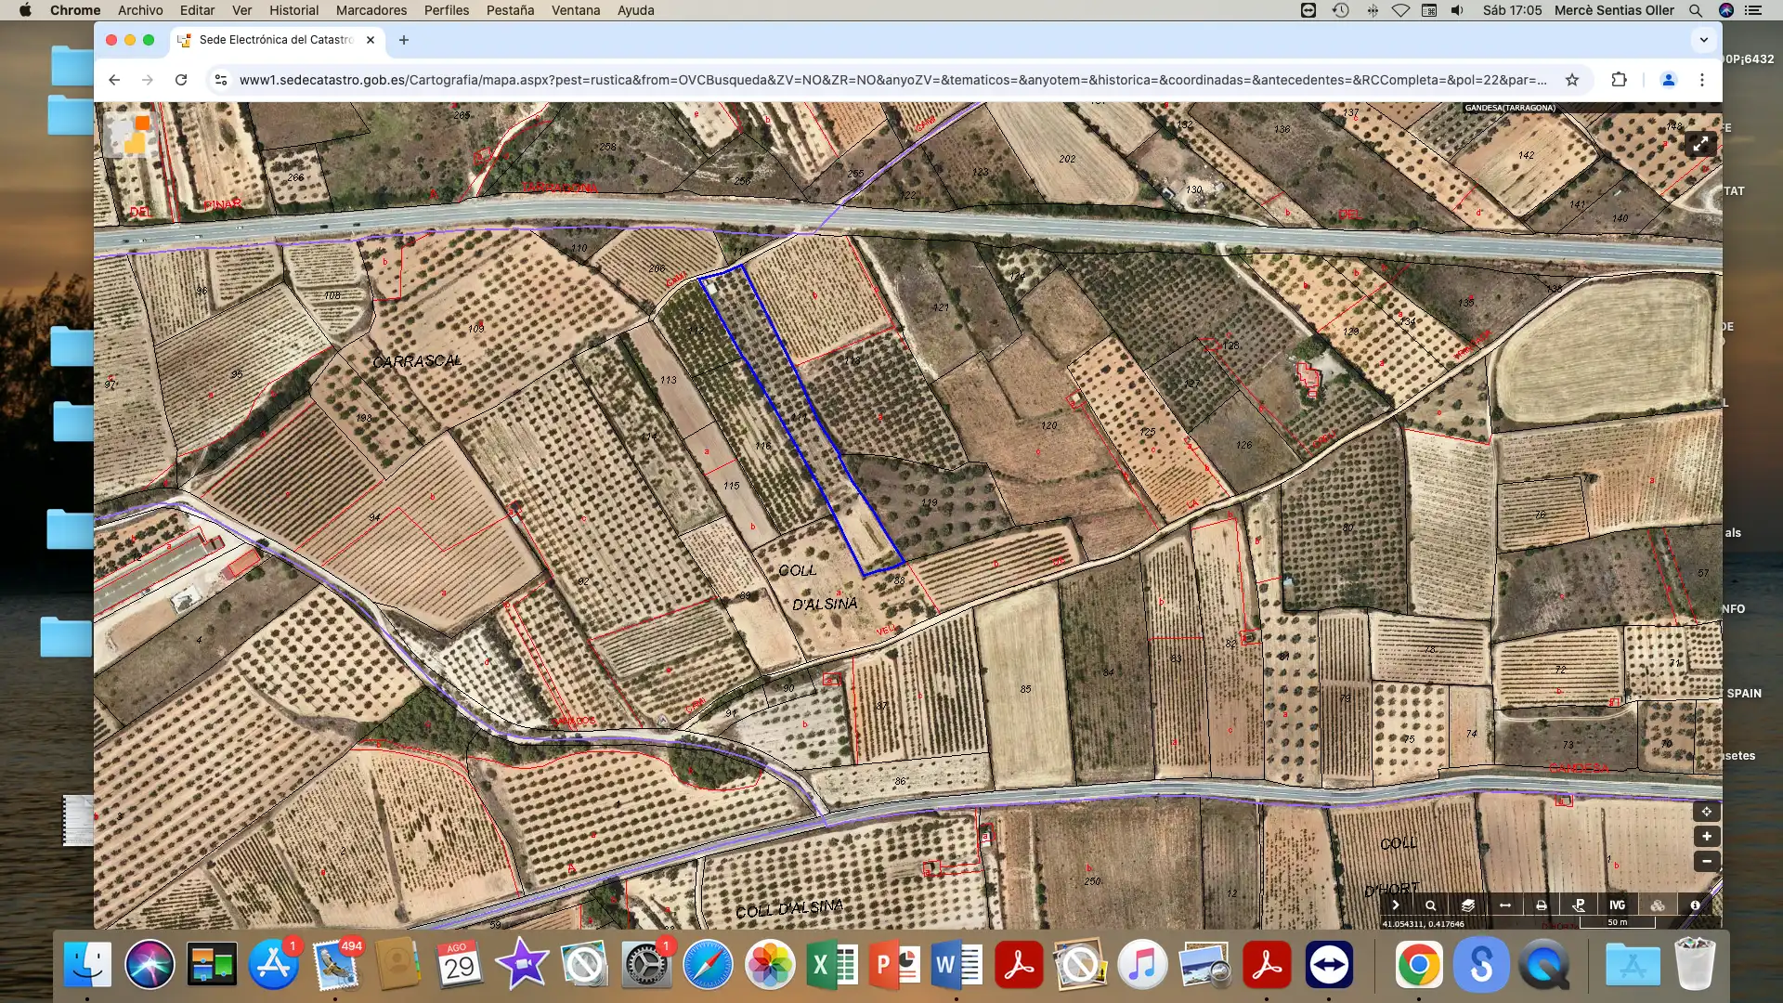The width and height of the screenshot is (1783, 1003).
Task: Open Safari from the Dock
Action: point(708,964)
